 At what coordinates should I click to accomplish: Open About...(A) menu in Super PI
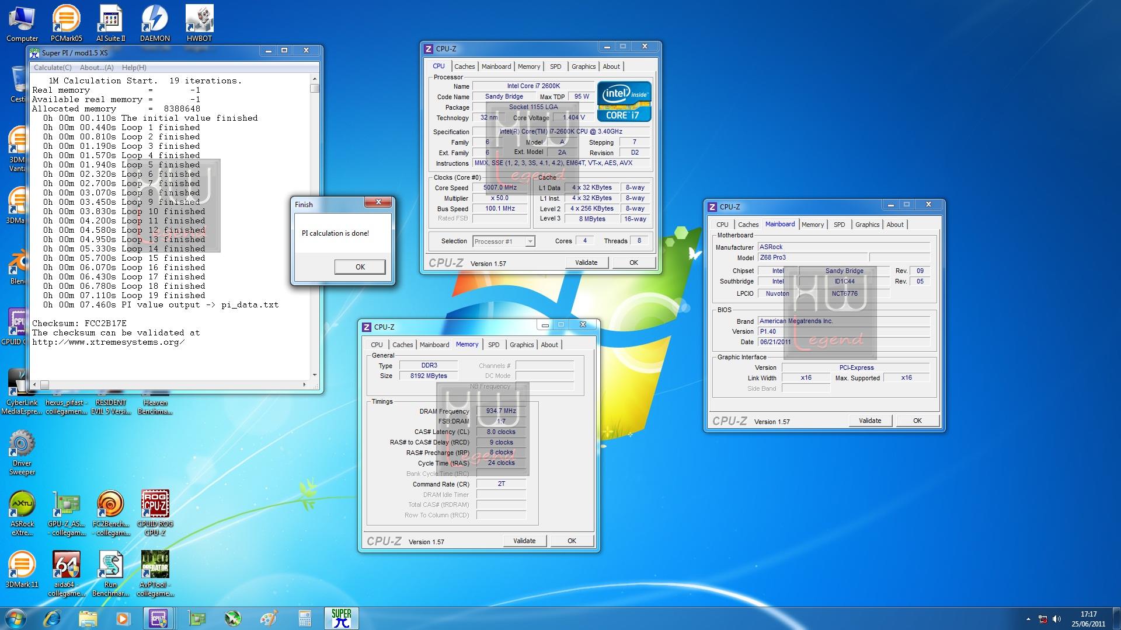click(97, 68)
